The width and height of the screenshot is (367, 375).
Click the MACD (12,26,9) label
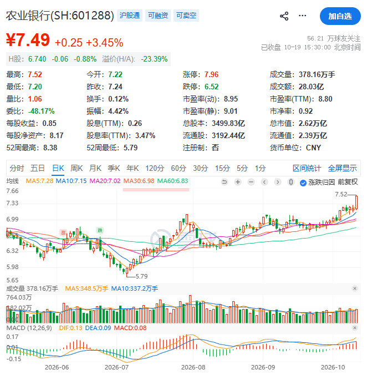pos(29,328)
